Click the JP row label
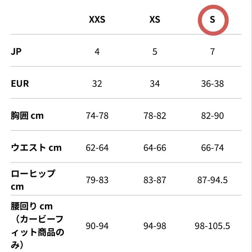 click(x=16, y=52)
